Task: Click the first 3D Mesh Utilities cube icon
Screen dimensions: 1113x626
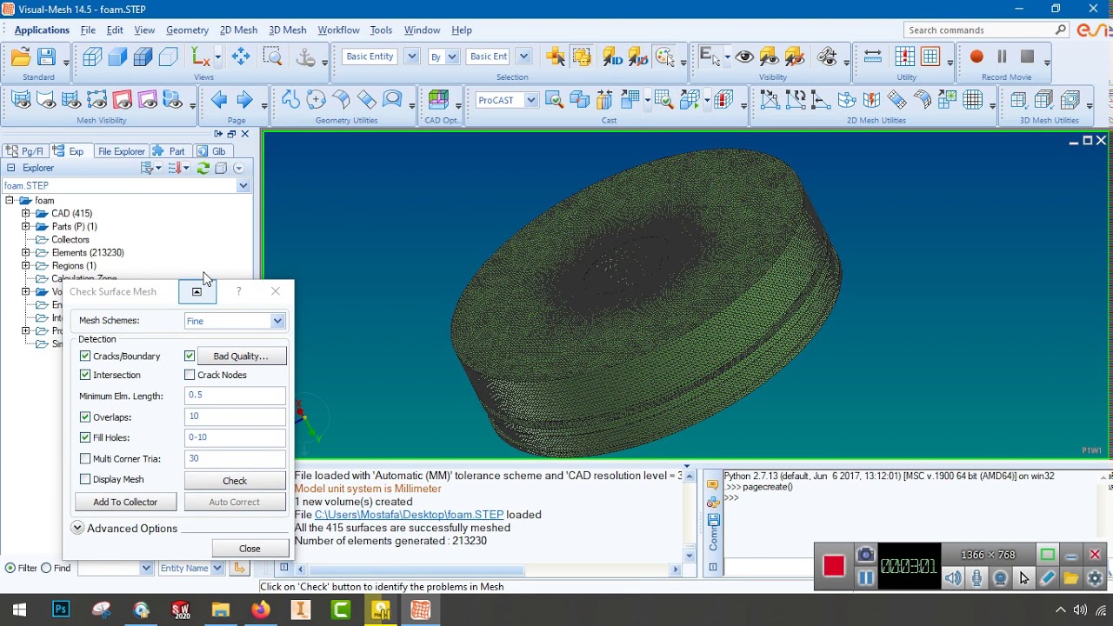Action: tap(1018, 100)
